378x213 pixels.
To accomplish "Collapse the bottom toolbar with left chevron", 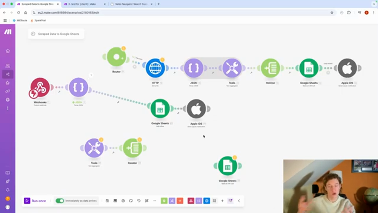I will tap(239, 201).
